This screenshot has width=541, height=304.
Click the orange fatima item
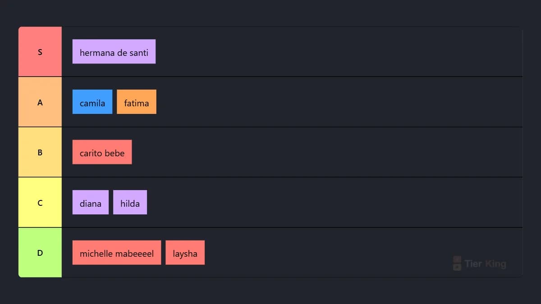point(137,102)
